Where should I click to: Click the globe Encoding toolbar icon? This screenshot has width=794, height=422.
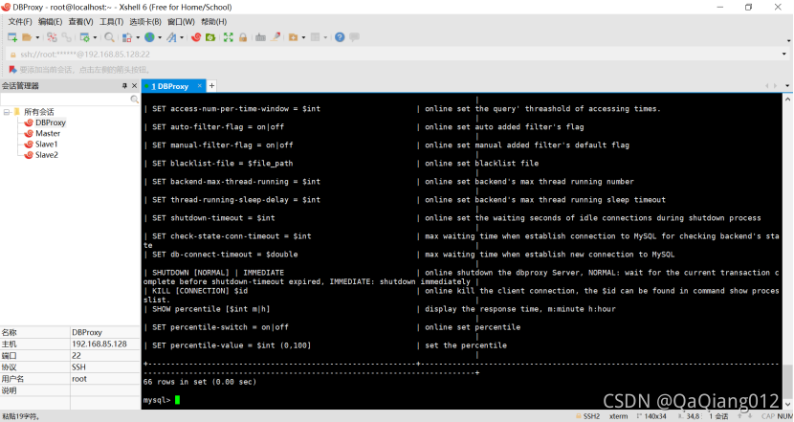(149, 37)
